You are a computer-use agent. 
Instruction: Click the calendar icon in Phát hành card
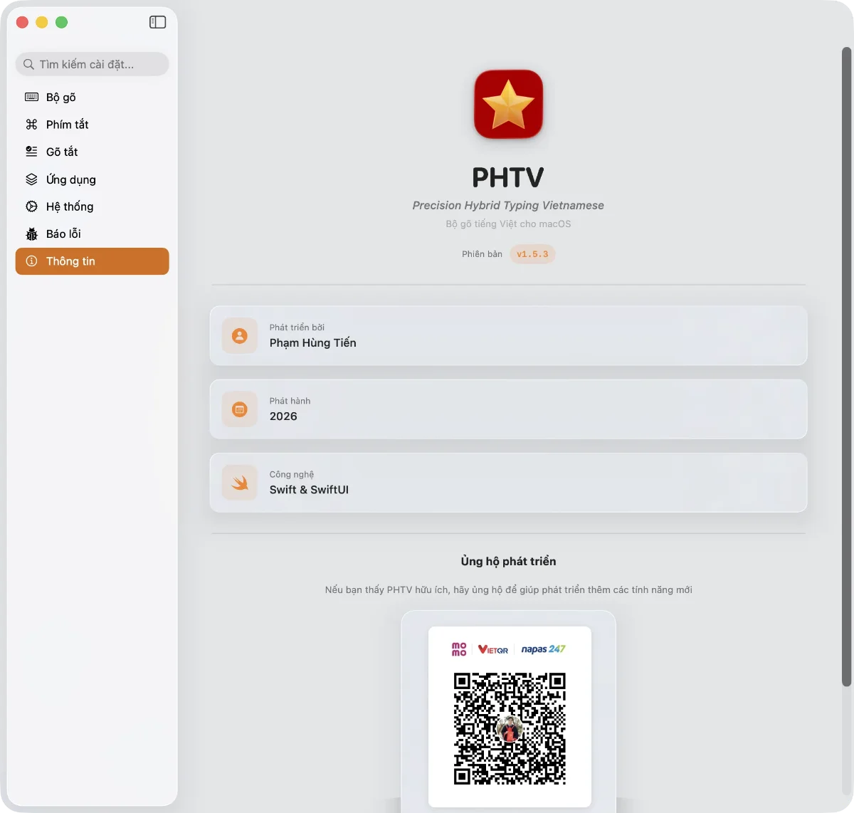click(x=240, y=409)
